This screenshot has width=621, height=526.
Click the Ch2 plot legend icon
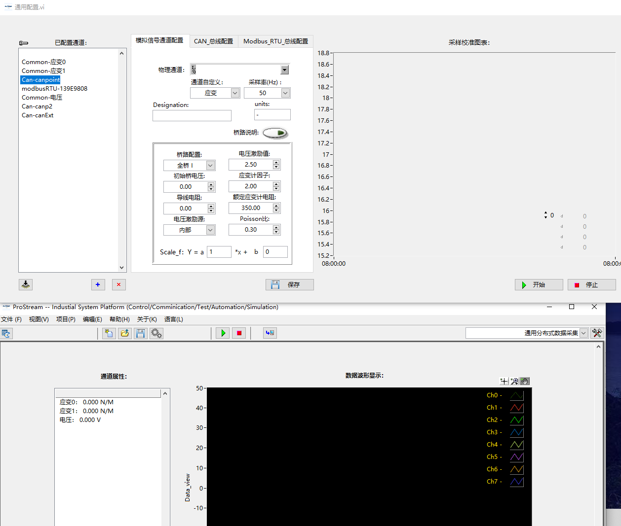click(x=517, y=420)
